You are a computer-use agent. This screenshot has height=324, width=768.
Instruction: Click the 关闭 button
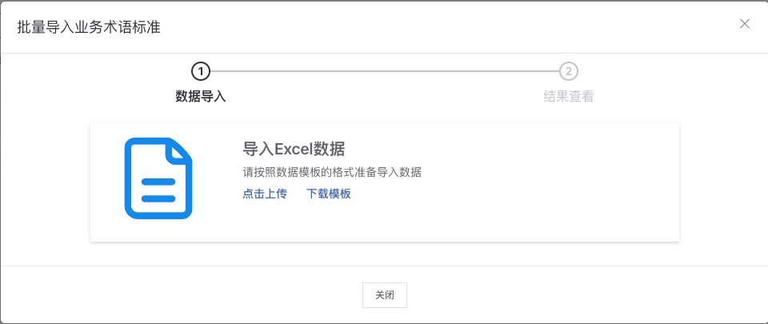[385, 295]
